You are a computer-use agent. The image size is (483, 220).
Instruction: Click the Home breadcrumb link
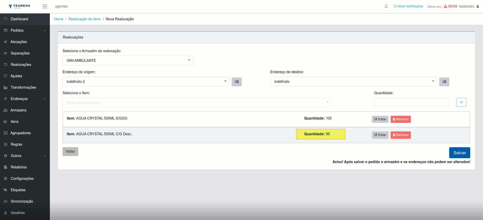[x=59, y=19]
